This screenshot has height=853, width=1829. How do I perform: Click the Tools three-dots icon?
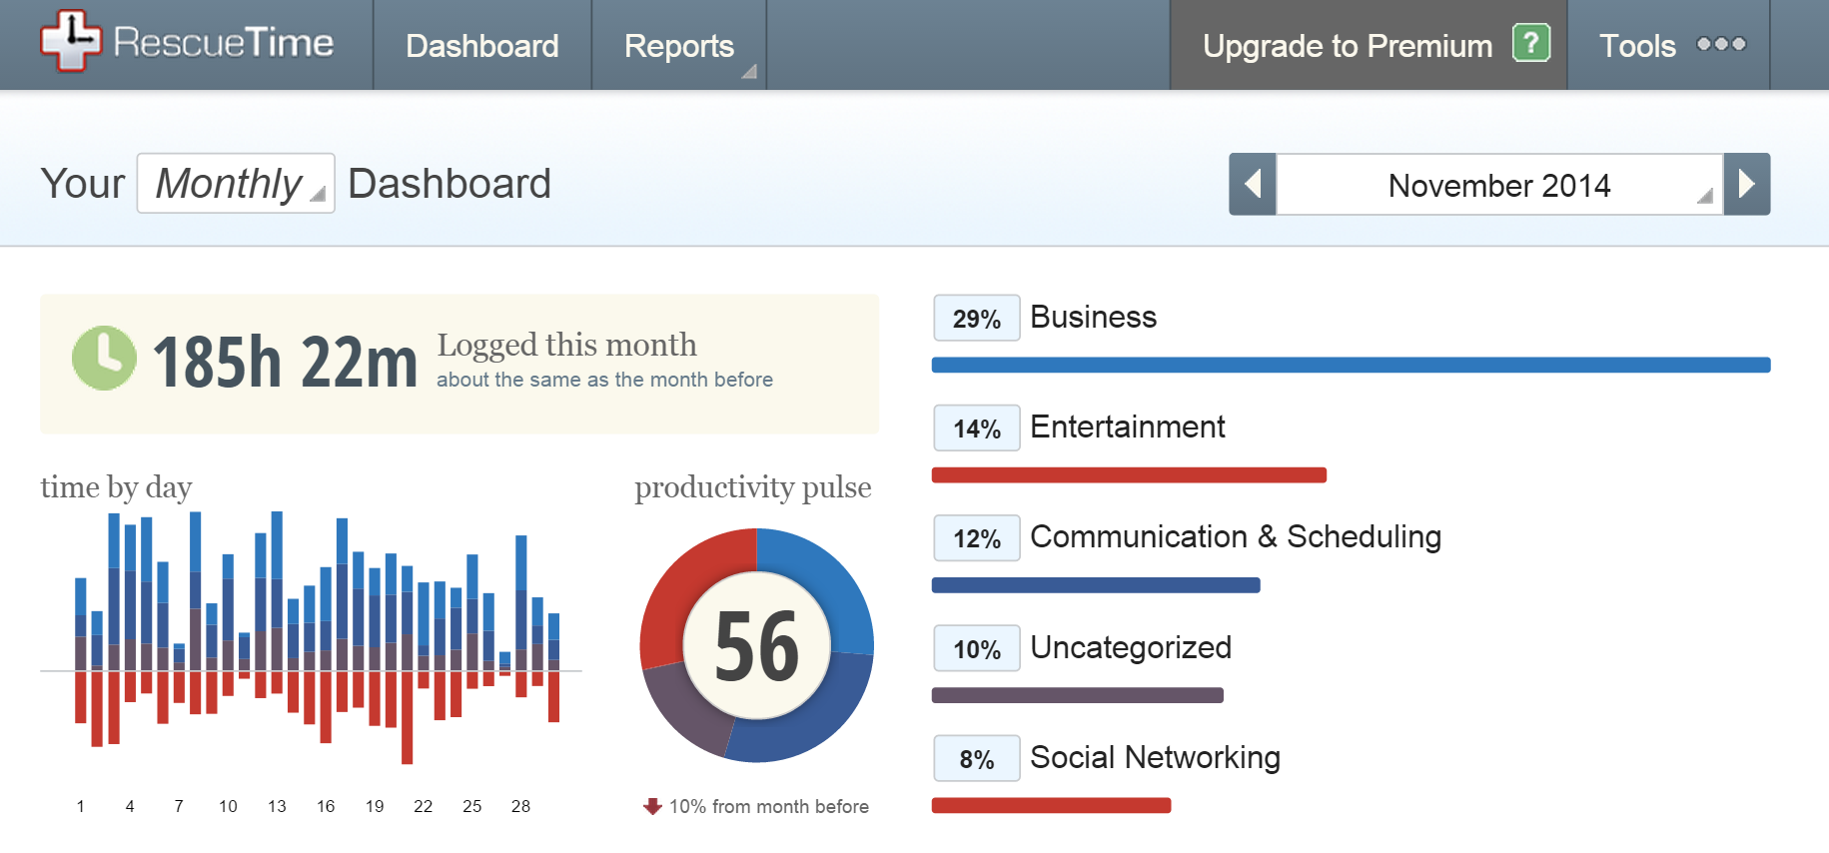pos(1721,44)
